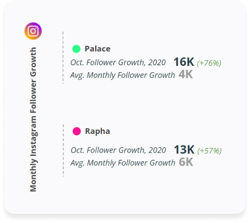Click Rapha's Avg. Monthly Follower Growth label
Screen dimensions: 250x223
coord(123,163)
